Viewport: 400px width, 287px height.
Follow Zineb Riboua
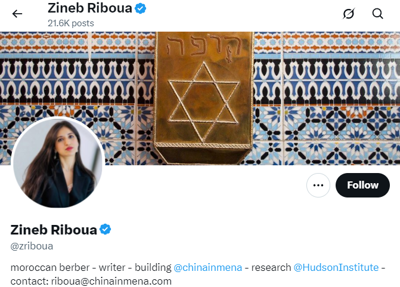362,185
